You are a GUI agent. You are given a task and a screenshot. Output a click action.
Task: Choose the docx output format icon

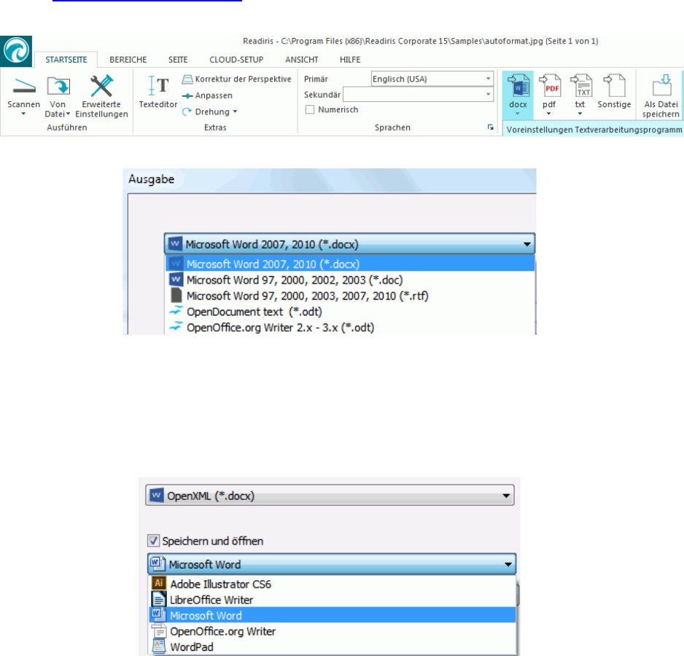tap(518, 85)
